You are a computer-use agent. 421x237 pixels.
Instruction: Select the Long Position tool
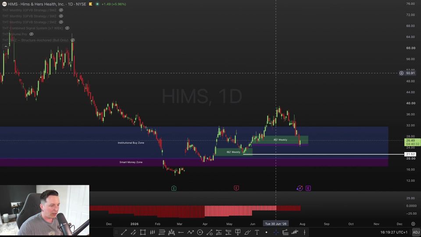click(219, 232)
